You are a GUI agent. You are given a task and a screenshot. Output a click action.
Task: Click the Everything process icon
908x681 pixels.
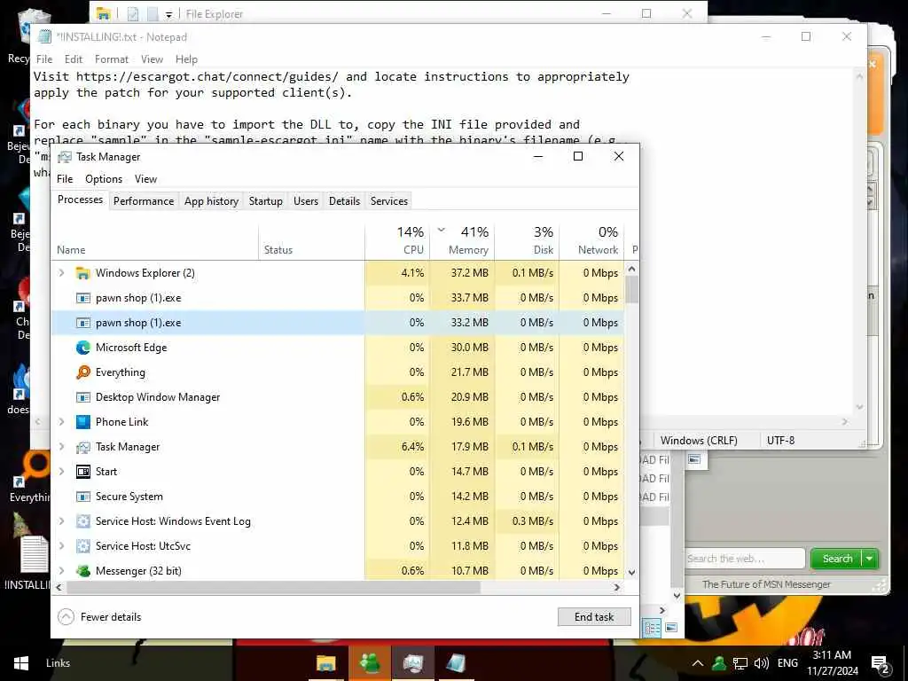pyautogui.click(x=83, y=372)
